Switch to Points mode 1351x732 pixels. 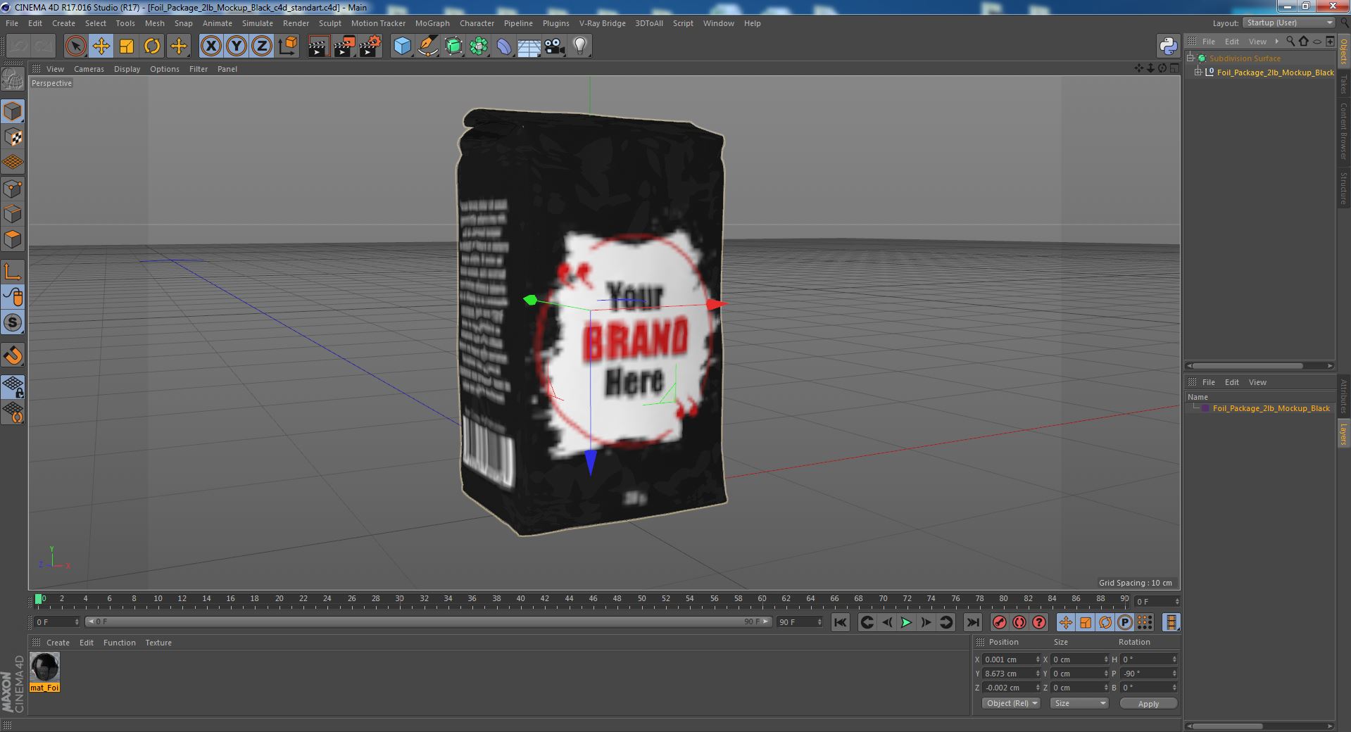click(x=13, y=189)
